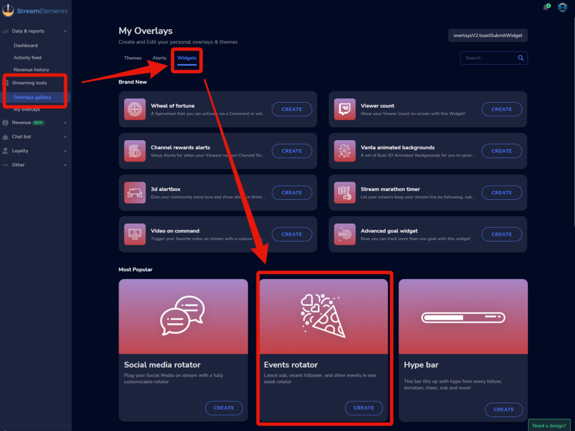Expand the Chat bot section chevron

(65, 137)
